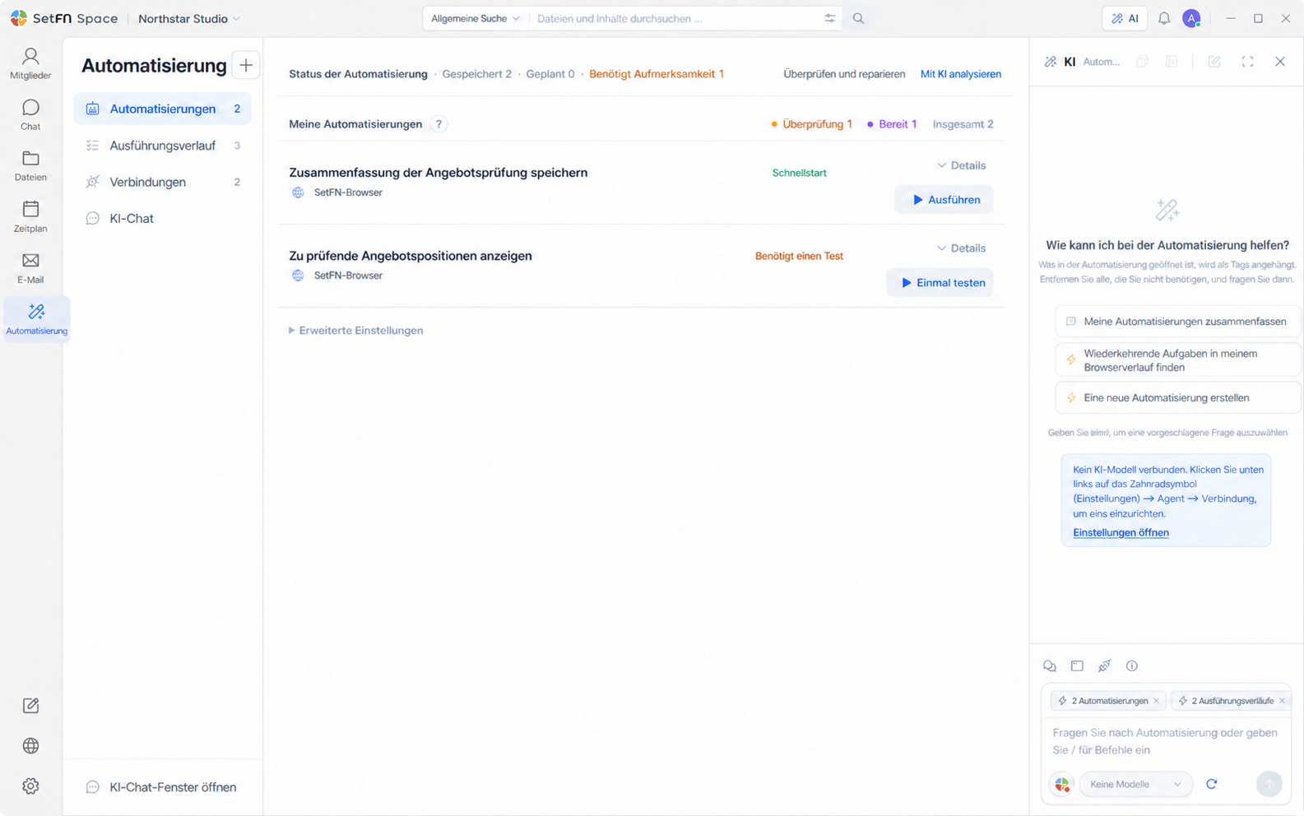Click Einstellungen öffnen link
Screen dimensions: 1304x816
coord(1121,533)
